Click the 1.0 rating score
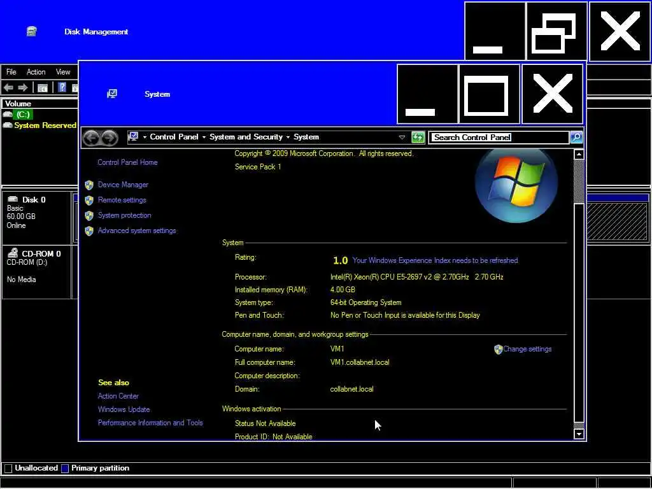This screenshot has width=652, height=489. [340, 260]
